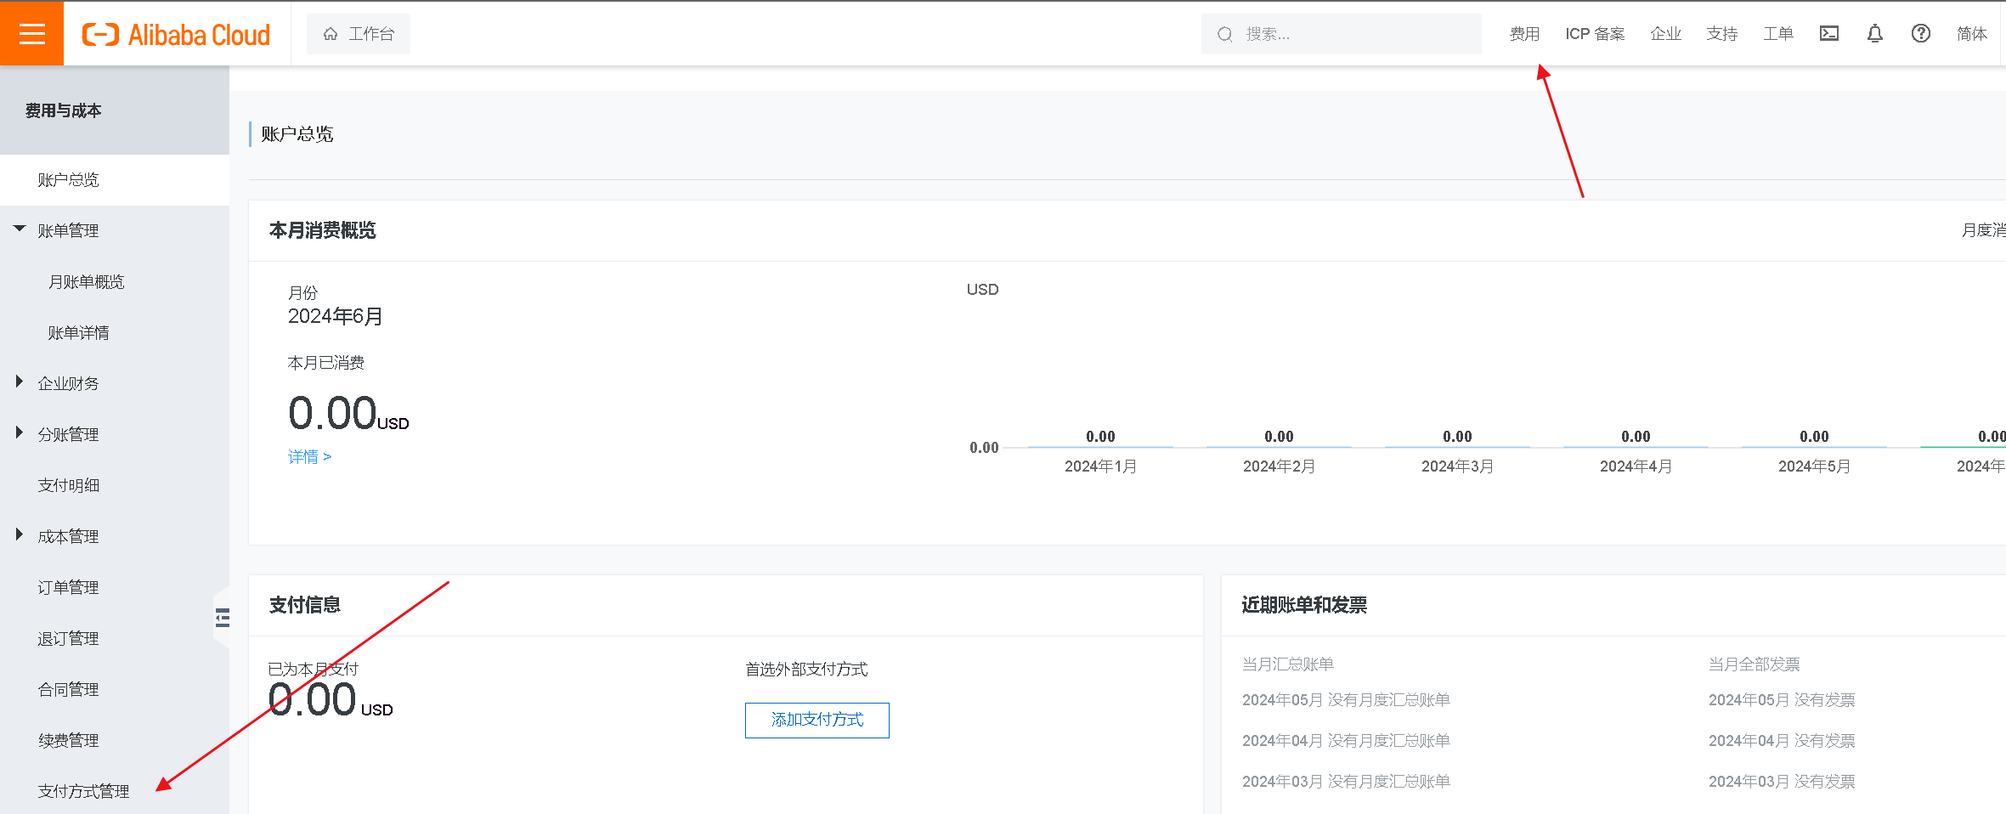Open the 详情 > link
The width and height of the screenshot is (2006, 814).
click(309, 457)
